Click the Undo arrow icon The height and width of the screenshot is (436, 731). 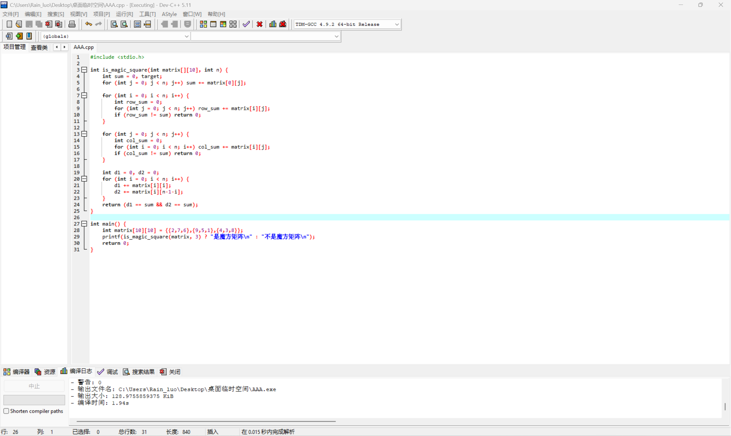88,24
